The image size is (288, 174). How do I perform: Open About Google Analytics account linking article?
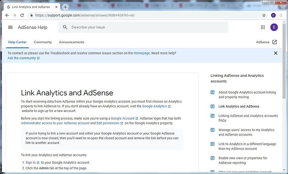(247, 95)
